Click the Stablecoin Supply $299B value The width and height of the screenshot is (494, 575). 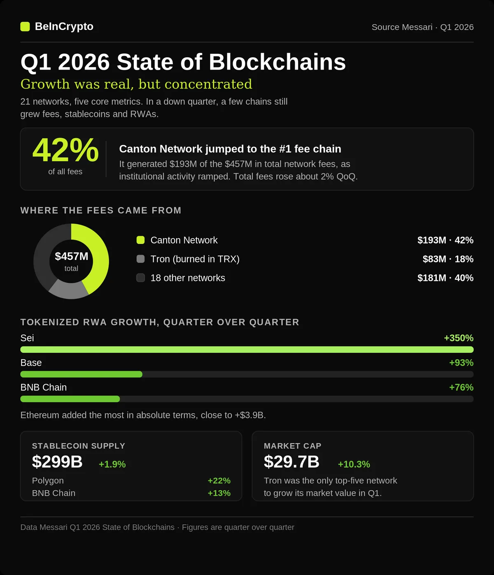click(57, 462)
